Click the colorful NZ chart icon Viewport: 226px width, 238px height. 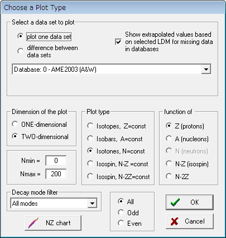coord(33,223)
